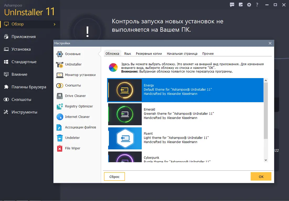Click the color wheel icon near skin description

click(113, 67)
